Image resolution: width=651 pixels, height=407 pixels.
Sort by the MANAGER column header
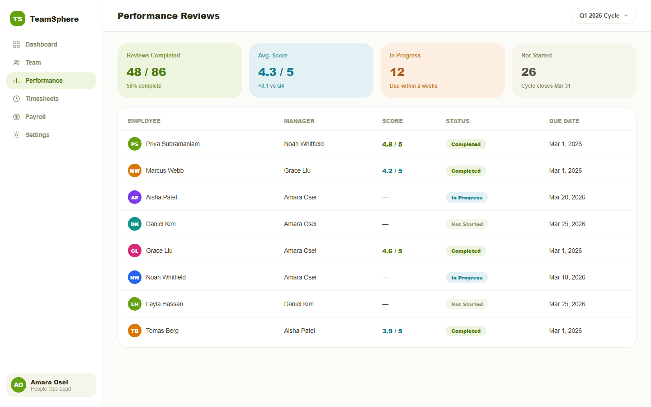(299, 121)
